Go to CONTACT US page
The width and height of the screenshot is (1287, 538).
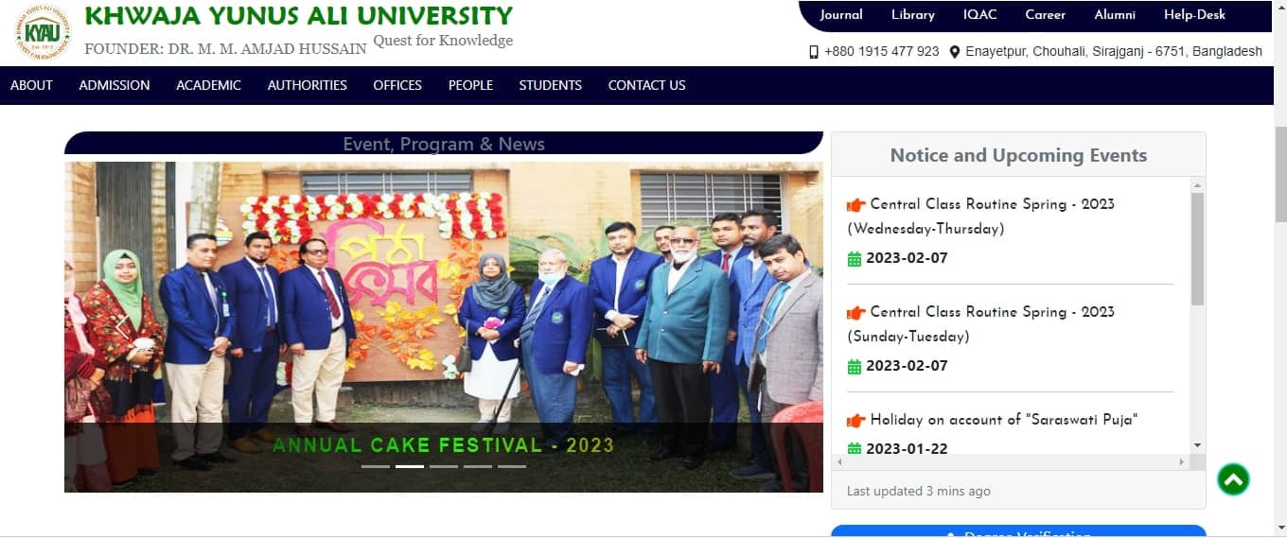[x=646, y=85]
